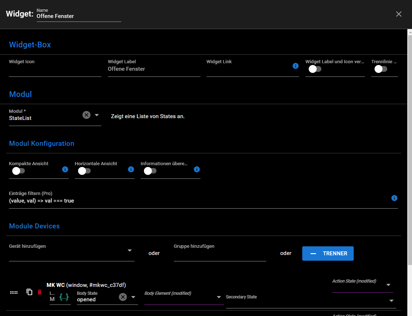412x316 pixels.
Task: Open the Body State dropdown arrow
Action: (x=133, y=297)
